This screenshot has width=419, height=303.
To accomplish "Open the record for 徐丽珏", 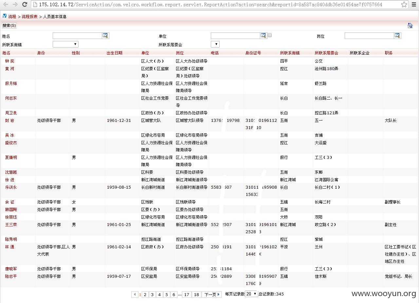I will [11, 217].
